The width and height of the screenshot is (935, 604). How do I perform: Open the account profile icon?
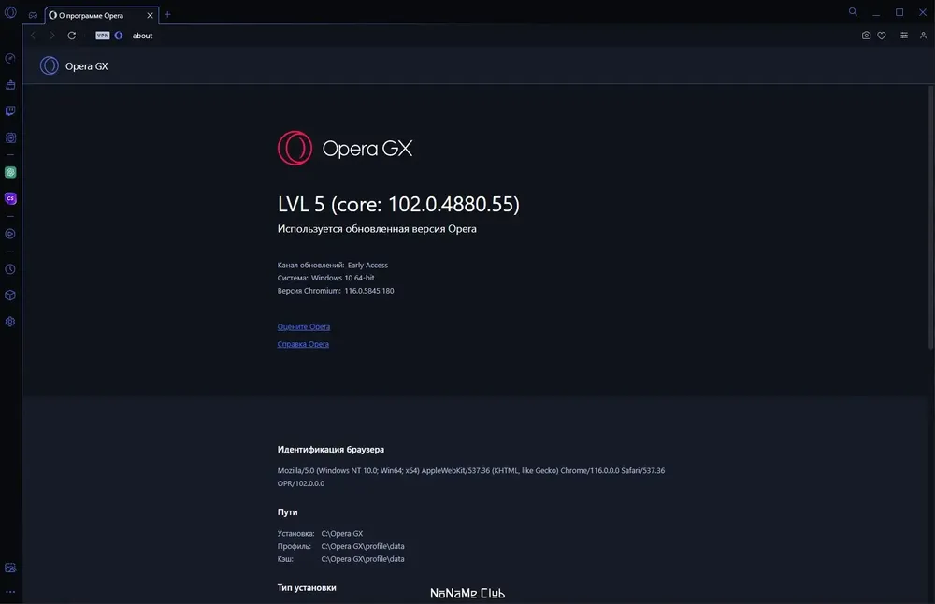pos(923,36)
